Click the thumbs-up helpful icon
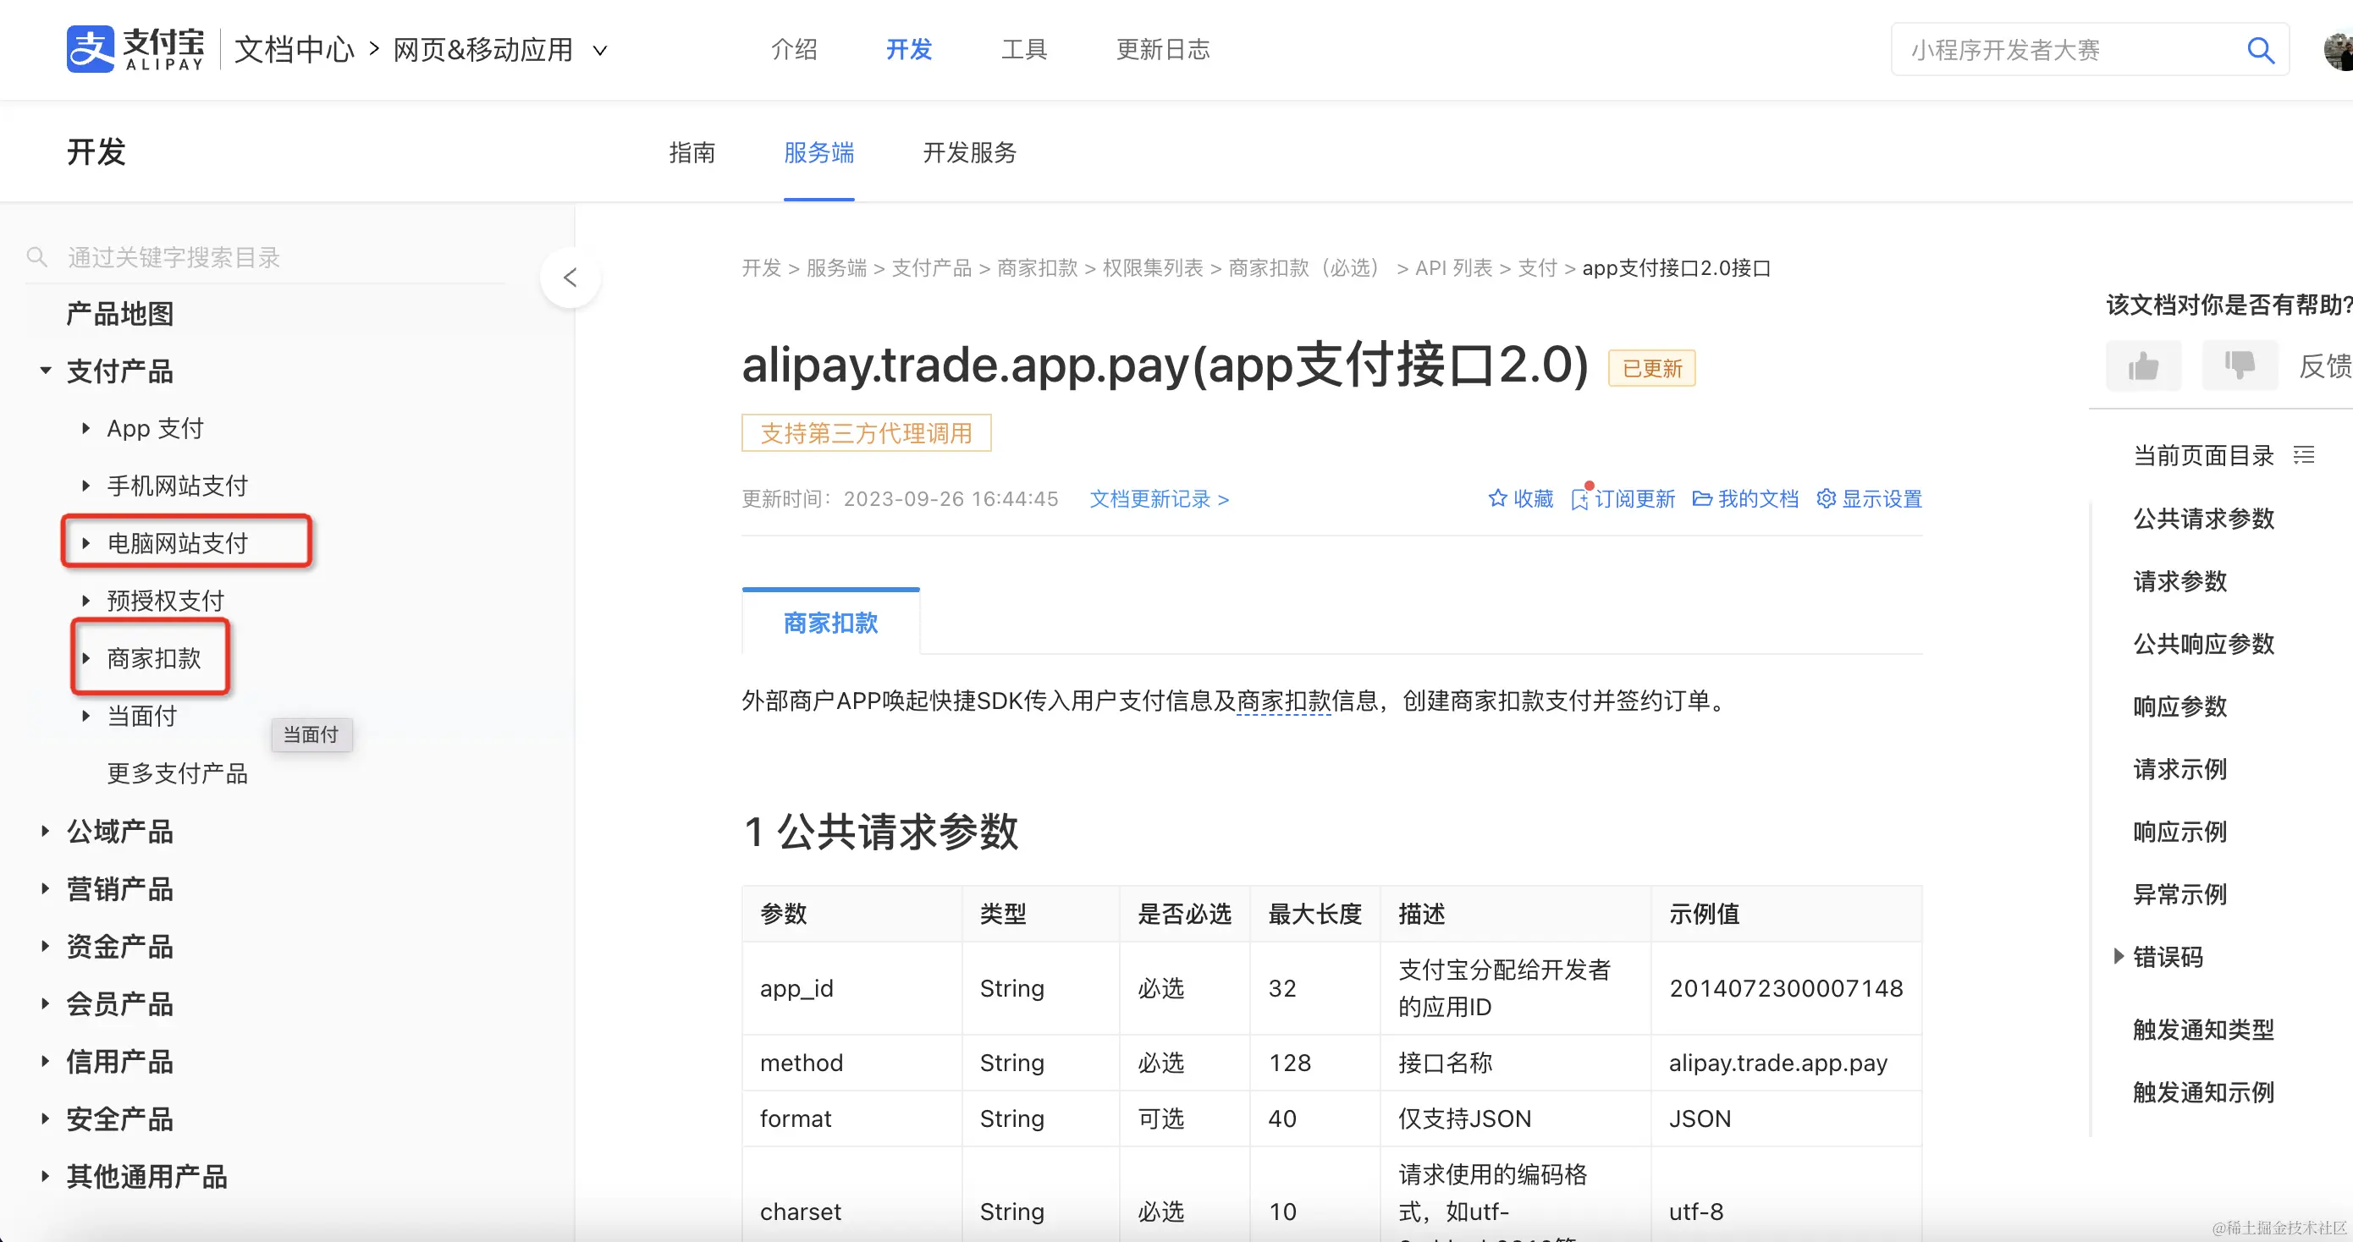 click(2143, 366)
